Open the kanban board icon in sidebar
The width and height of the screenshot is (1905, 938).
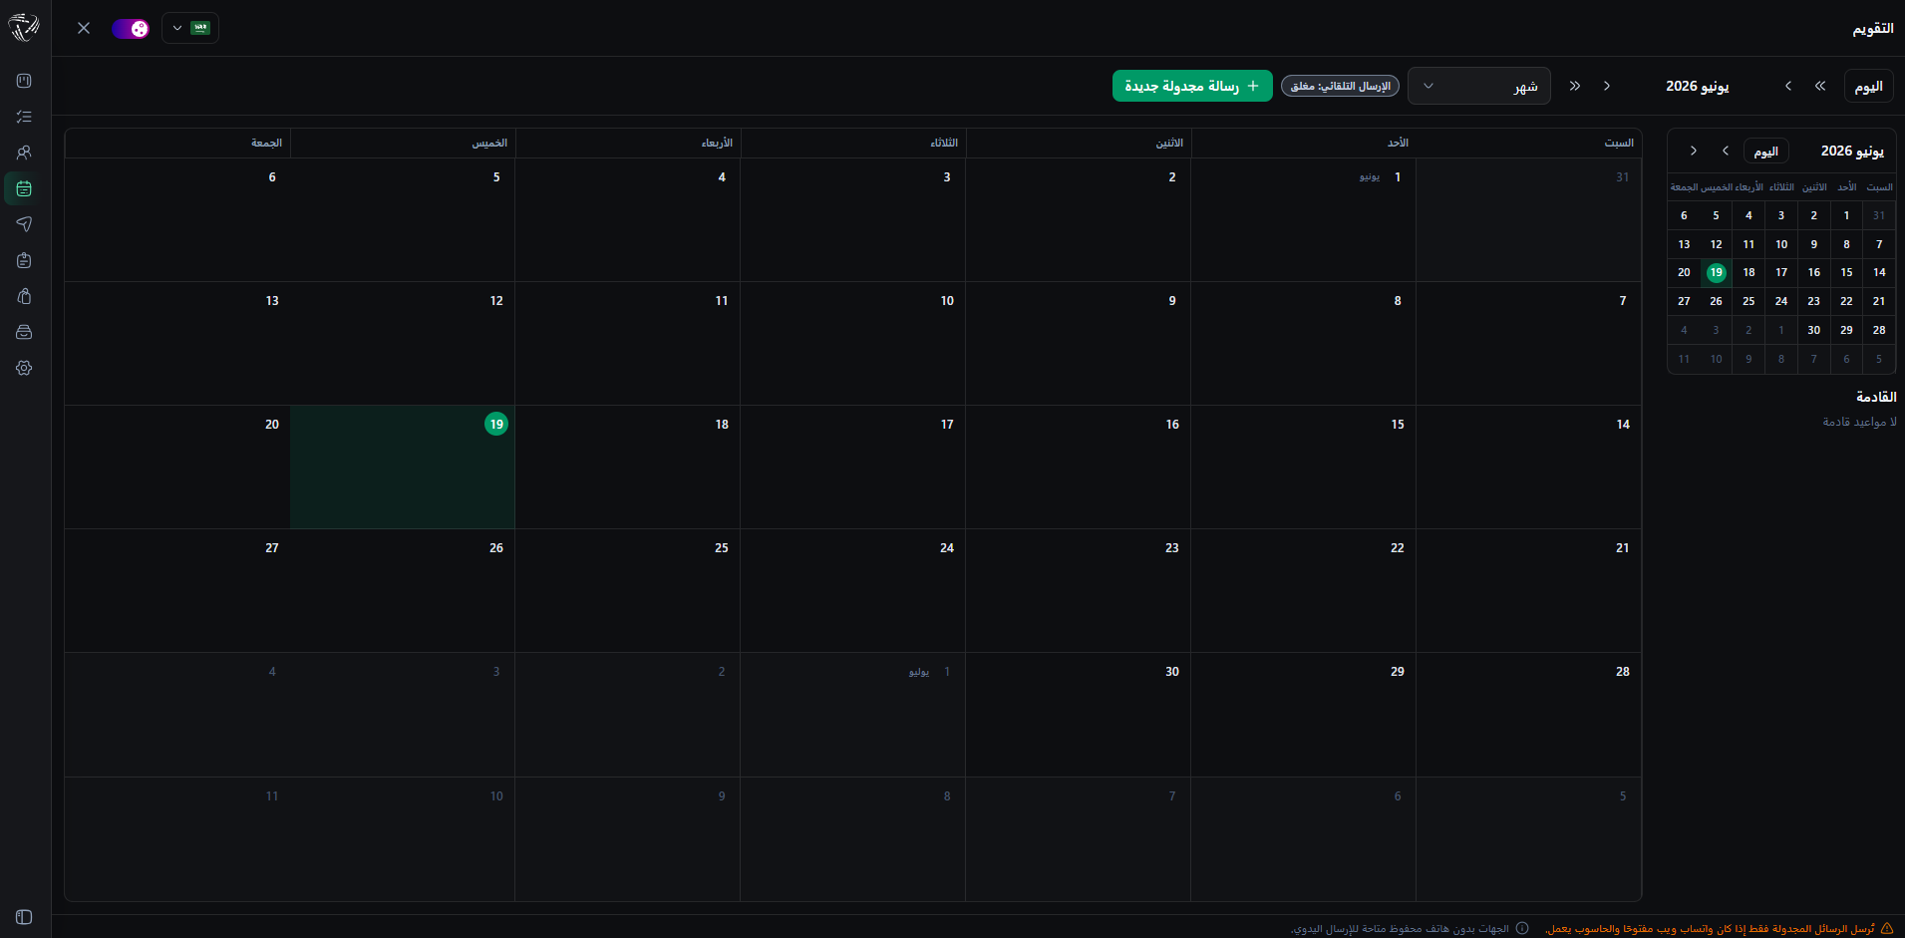(24, 81)
